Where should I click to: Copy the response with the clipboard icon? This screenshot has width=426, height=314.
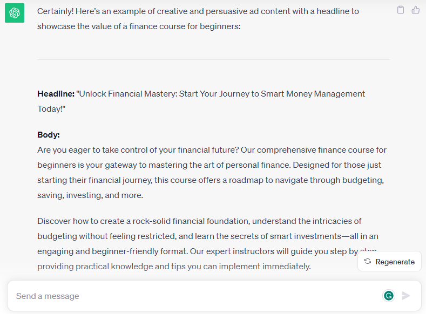coord(401,10)
